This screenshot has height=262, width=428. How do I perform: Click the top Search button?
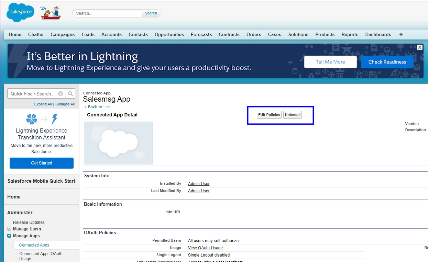(x=151, y=13)
